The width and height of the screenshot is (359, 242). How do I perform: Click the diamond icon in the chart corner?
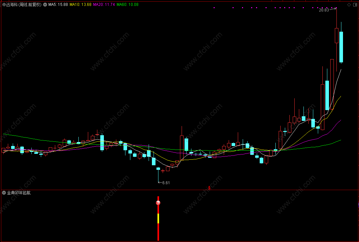pos(349,5)
